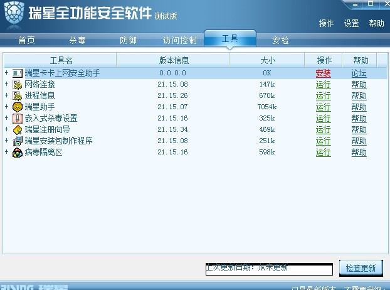Select the 病毒隔离区 tool name
The image size is (390, 290).
[43, 152]
